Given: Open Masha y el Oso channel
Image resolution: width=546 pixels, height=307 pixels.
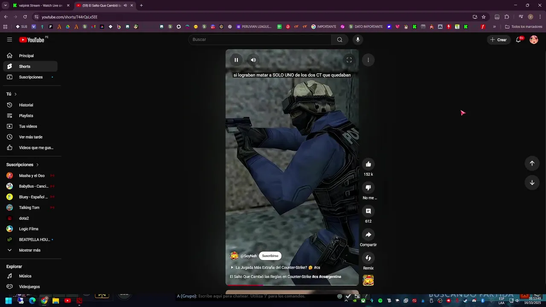Looking at the screenshot, I should (x=30, y=176).
